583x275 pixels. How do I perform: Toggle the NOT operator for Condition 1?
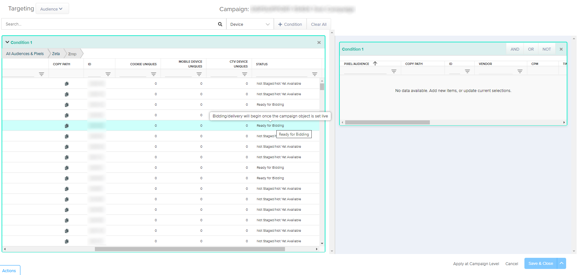tap(546, 49)
